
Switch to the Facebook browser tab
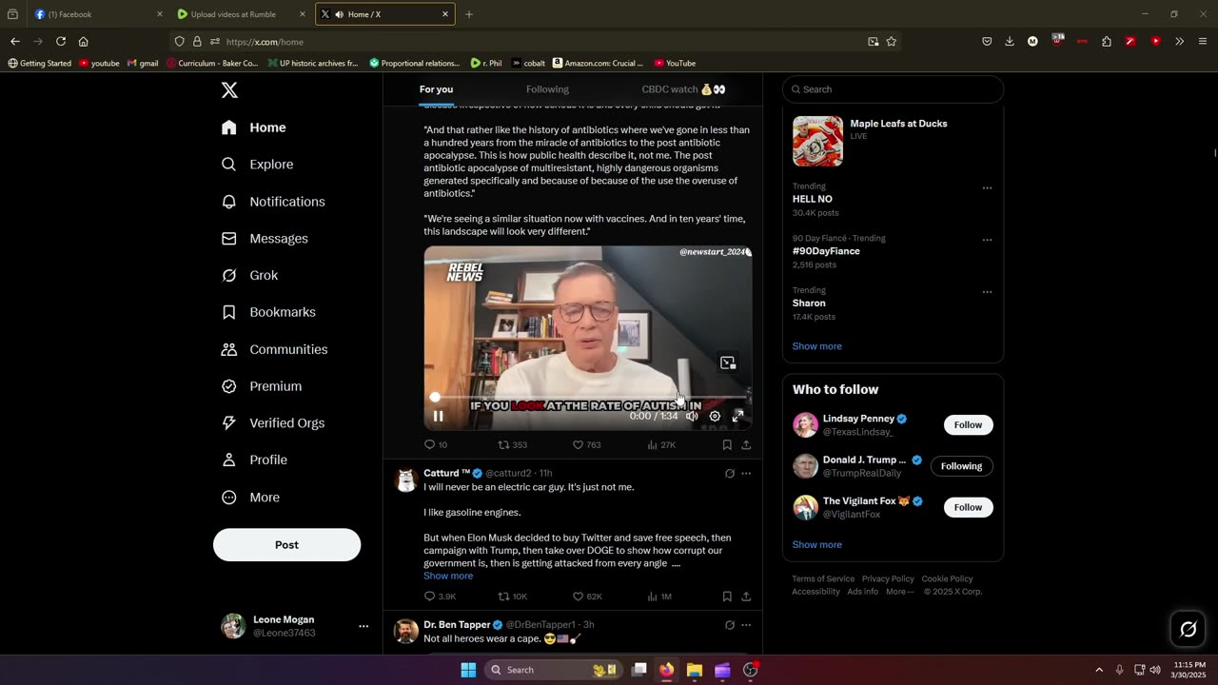[98, 14]
